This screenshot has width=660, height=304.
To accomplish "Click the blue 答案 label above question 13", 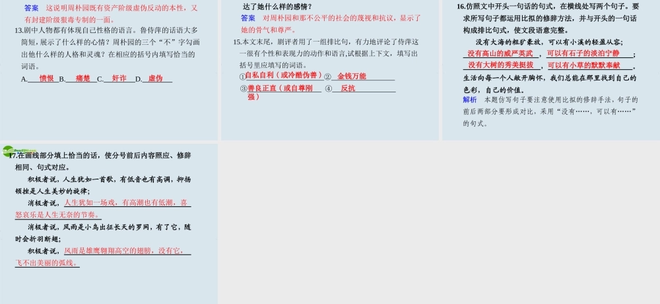I will point(32,8).
